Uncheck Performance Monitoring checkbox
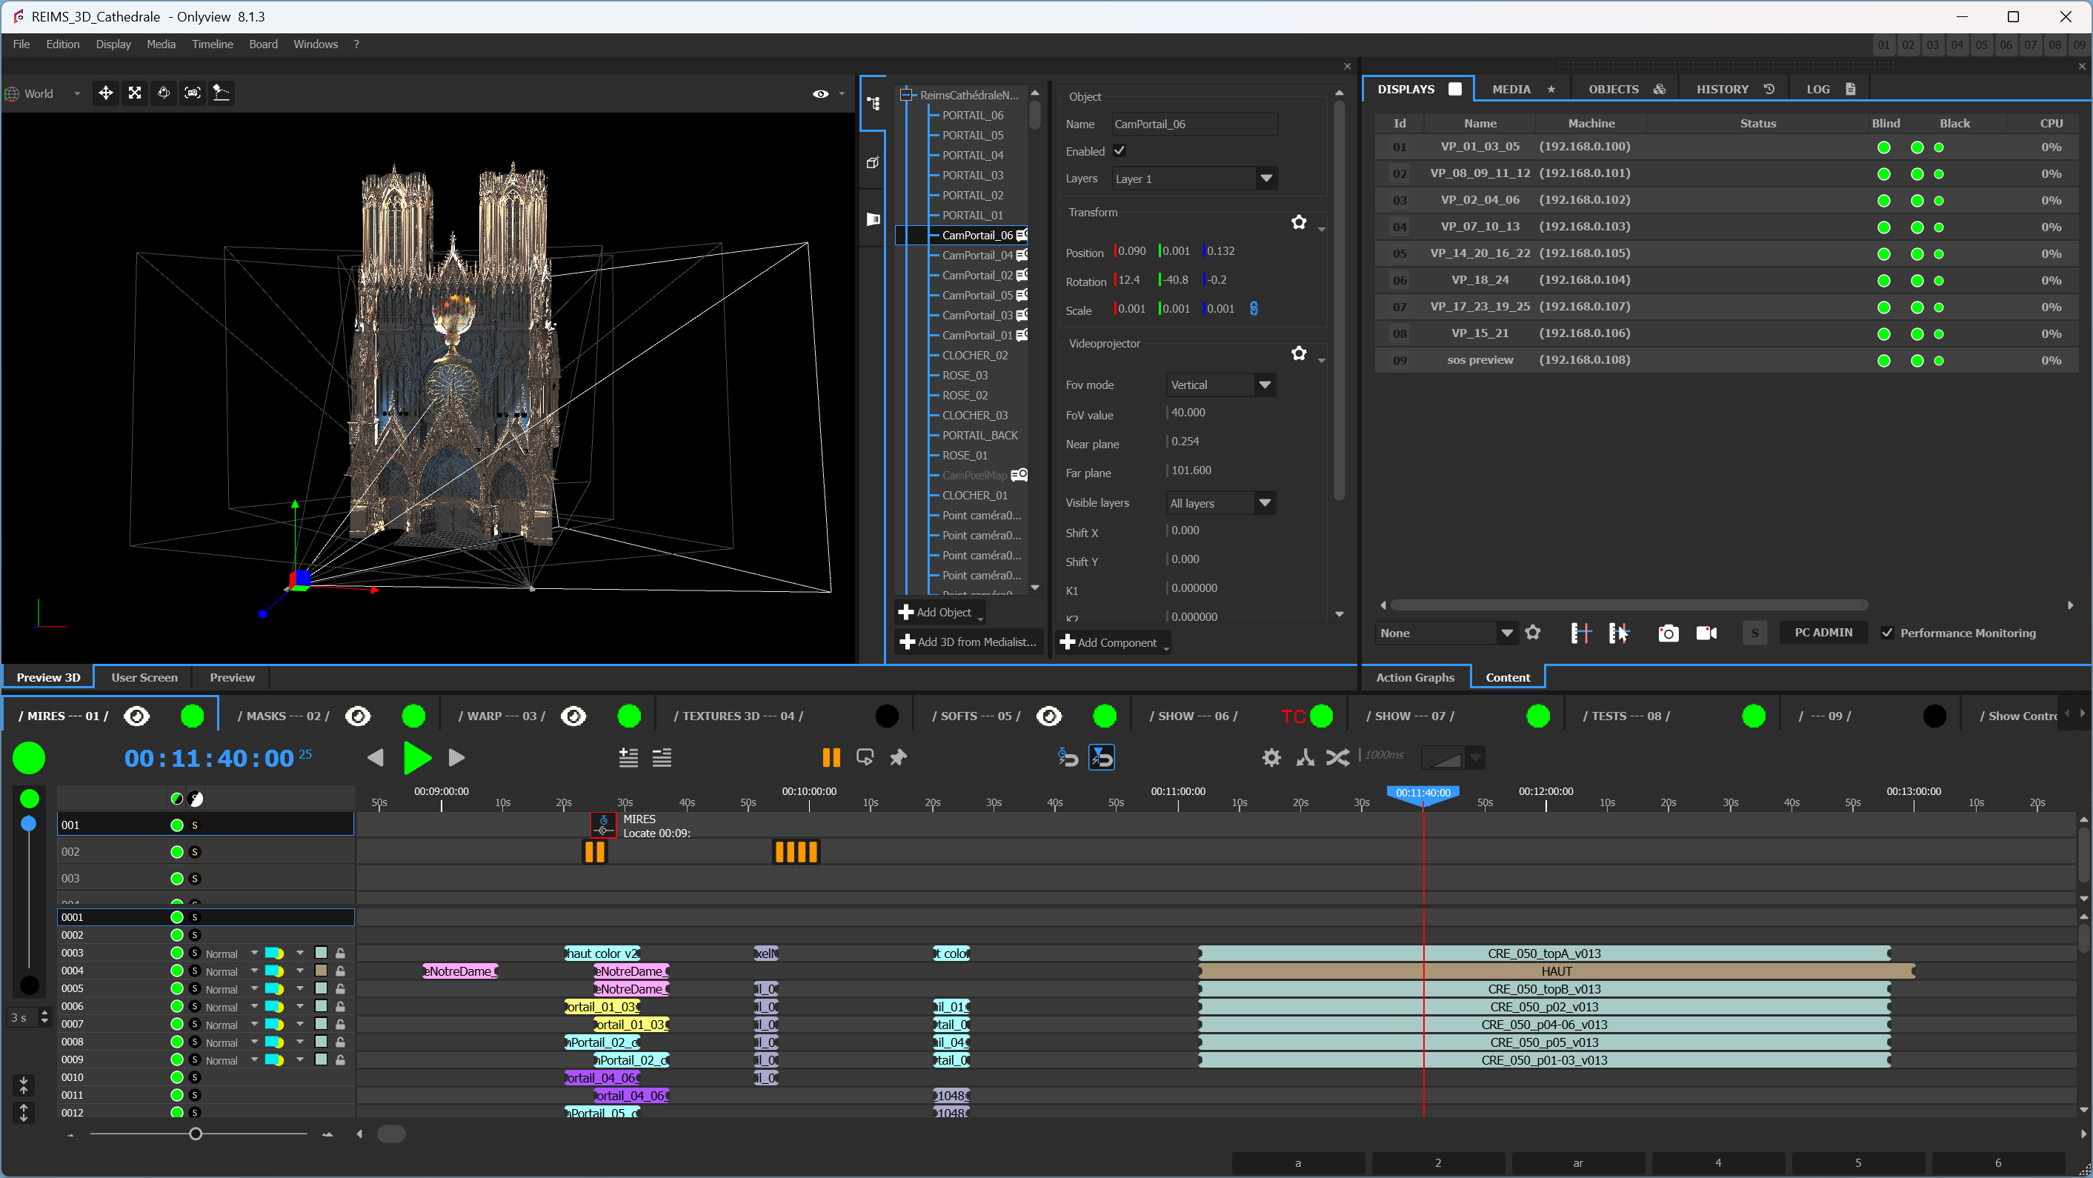The height and width of the screenshot is (1178, 2093). pyautogui.click(x=1886, y=633)
